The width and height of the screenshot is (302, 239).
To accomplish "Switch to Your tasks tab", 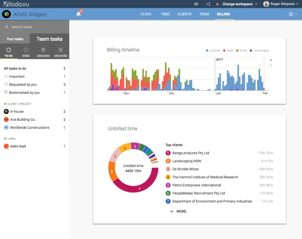I will coord(15,39).
